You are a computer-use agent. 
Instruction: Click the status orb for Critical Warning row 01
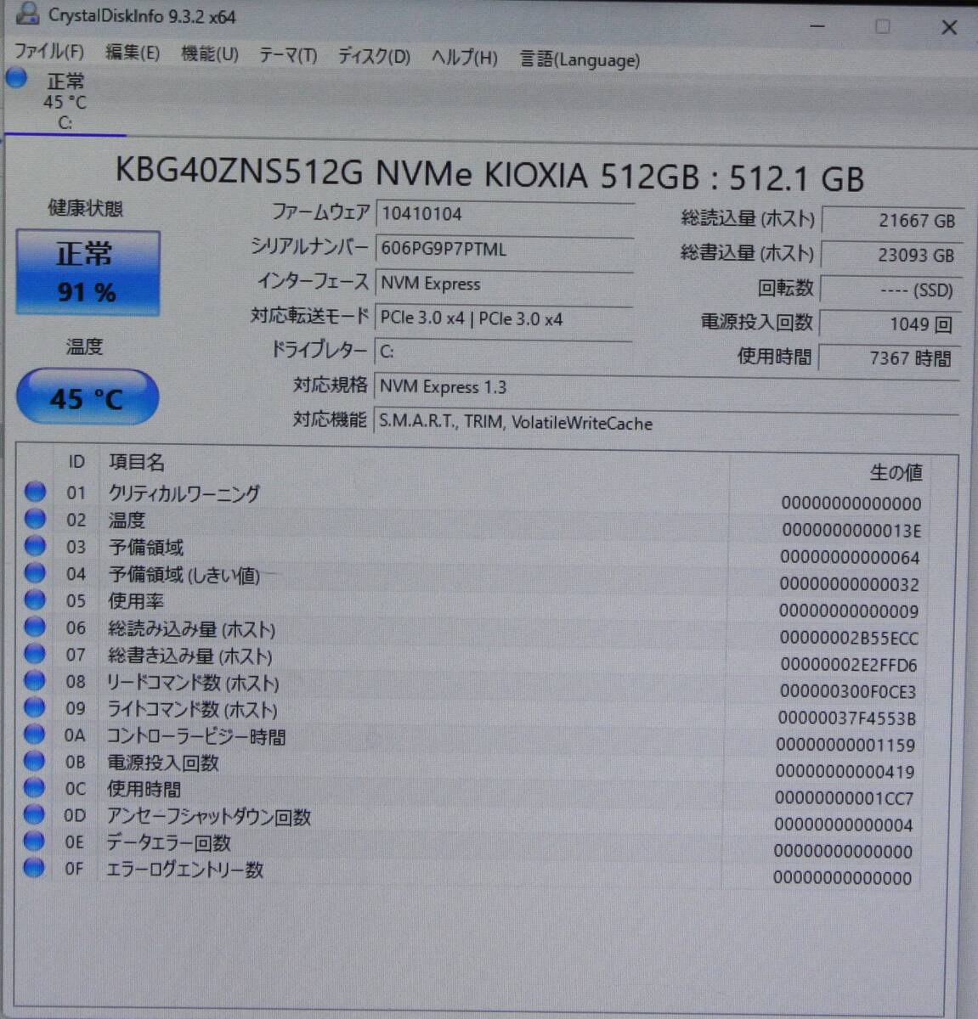tap(35, 492)
